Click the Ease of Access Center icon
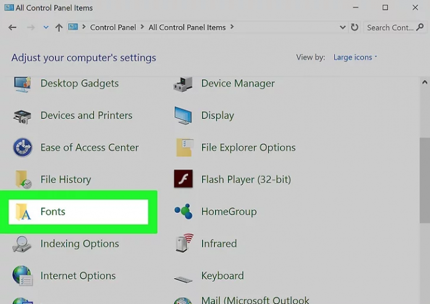 (x=23, y=147)
